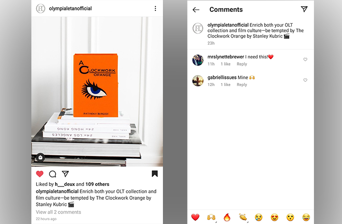Like gabriellissues' comment with heart
Screen dimensions: 342x224
point(305,80)
